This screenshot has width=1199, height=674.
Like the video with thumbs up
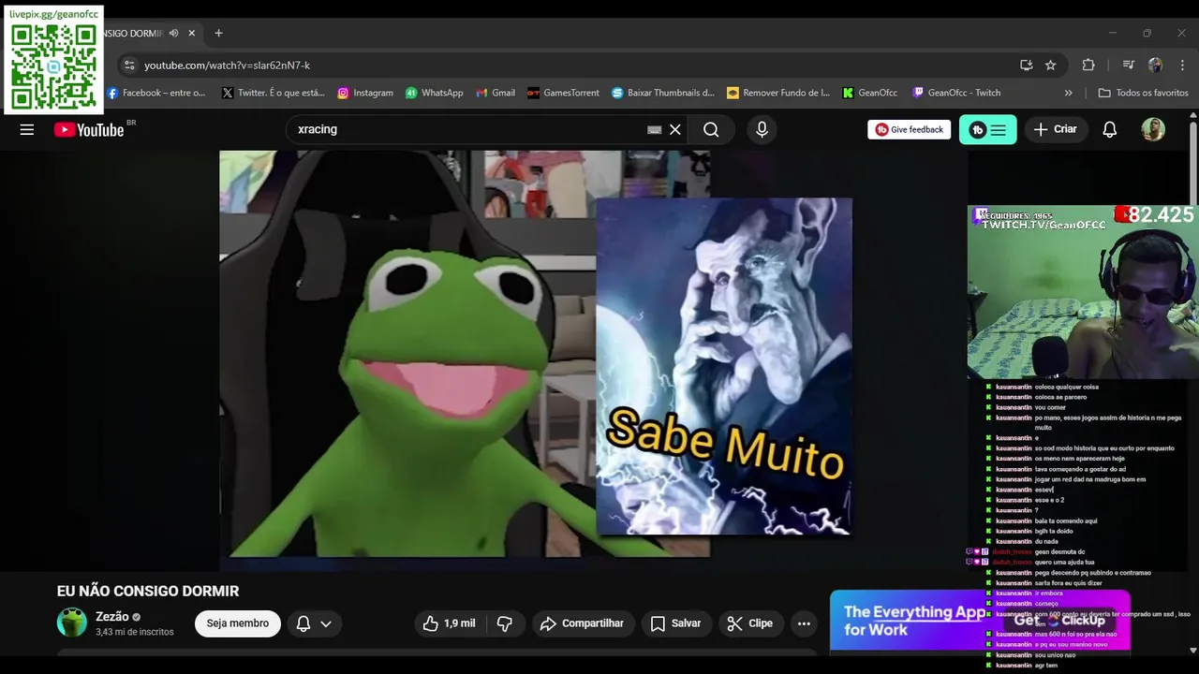click(x=431, y=623)
